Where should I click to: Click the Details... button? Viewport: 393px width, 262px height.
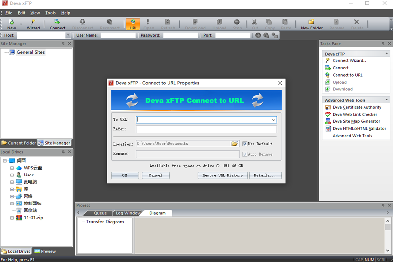265,175
